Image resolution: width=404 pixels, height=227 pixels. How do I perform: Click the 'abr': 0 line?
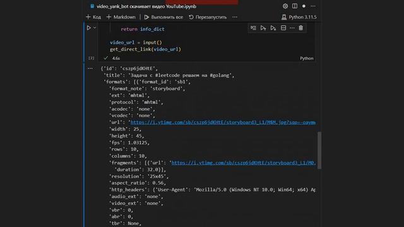(121, 217)
